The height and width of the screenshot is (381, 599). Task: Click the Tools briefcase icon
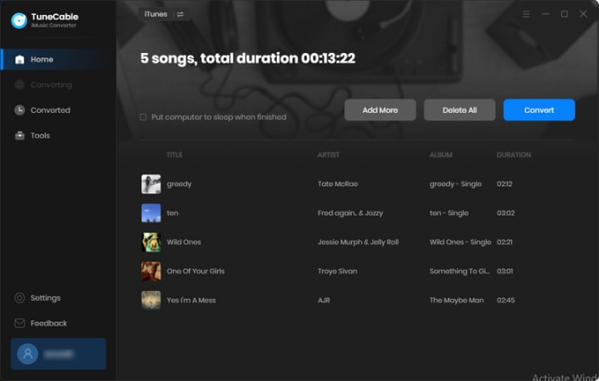(19, 135)
